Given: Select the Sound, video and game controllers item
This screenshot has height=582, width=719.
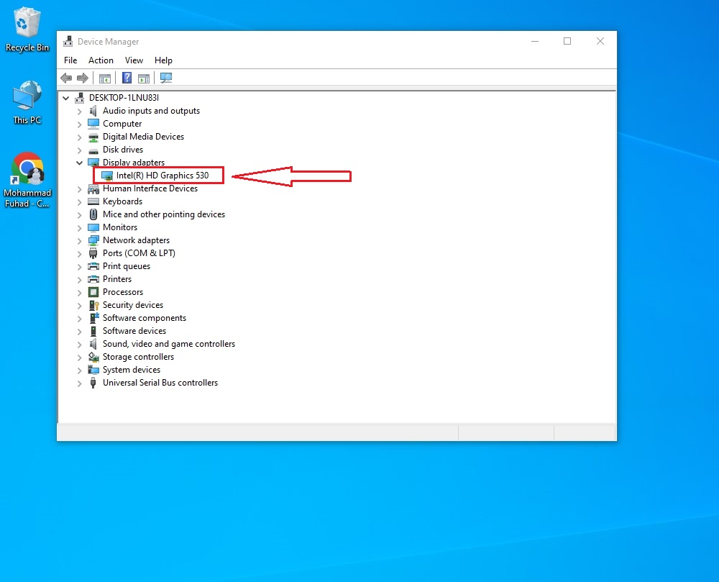Looking at the screenshot, I should click(x=168, y=344).
